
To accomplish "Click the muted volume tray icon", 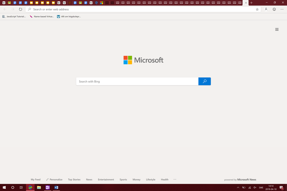I will (255, 188).
